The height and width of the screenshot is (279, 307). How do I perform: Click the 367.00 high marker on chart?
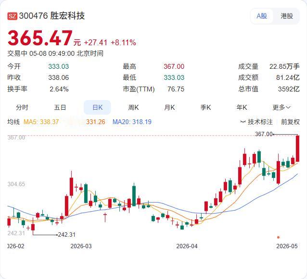click(264, 134)
